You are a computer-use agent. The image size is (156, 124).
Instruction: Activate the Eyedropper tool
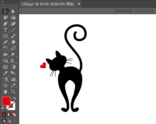[x=5, y=73]
